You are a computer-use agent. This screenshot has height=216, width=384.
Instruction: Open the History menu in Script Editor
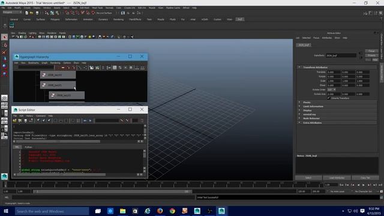29,116
